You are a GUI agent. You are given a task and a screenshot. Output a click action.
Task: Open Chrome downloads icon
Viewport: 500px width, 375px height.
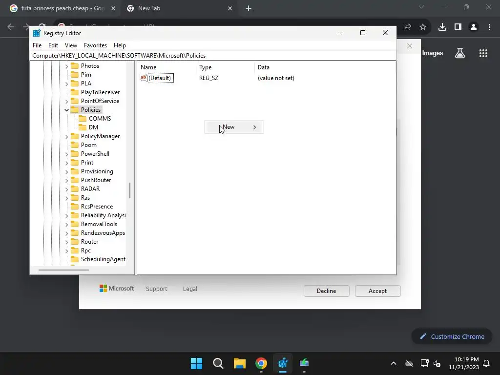click(442, 27)
